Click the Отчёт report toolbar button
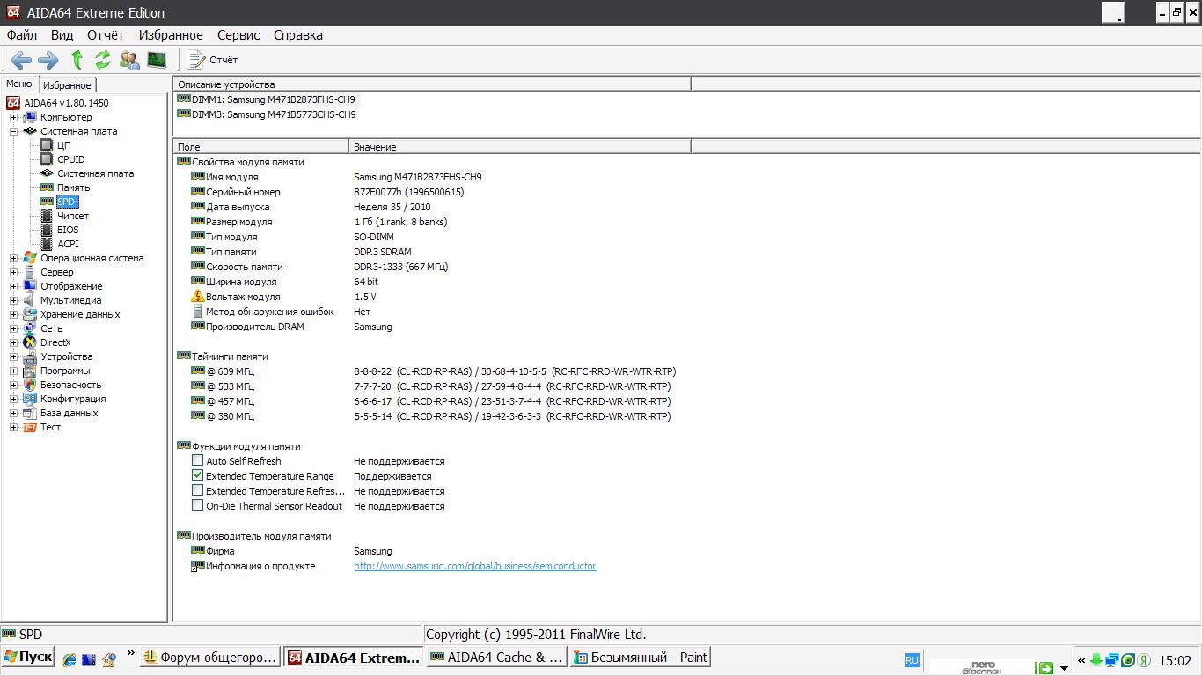1202x676 pixels. (213, 60)
